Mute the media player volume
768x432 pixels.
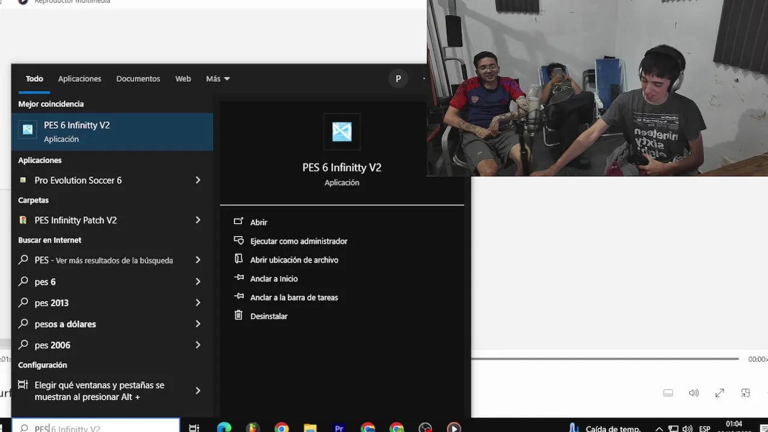click(x=694, y=393)
